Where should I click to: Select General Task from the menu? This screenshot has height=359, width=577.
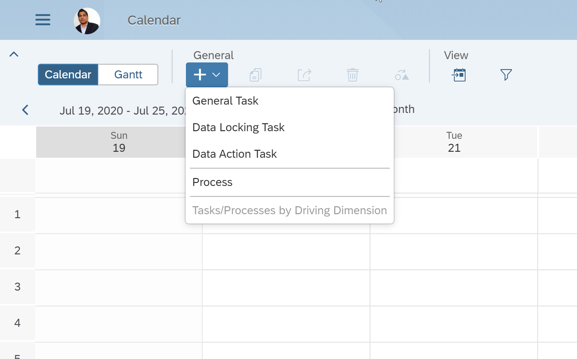[x=225, y=101]
